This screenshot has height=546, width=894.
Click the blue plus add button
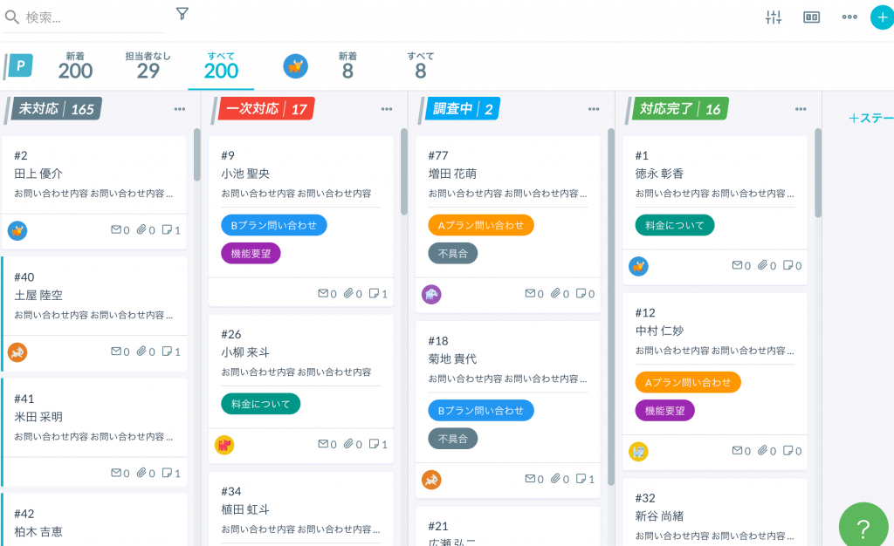coord(882,17)
